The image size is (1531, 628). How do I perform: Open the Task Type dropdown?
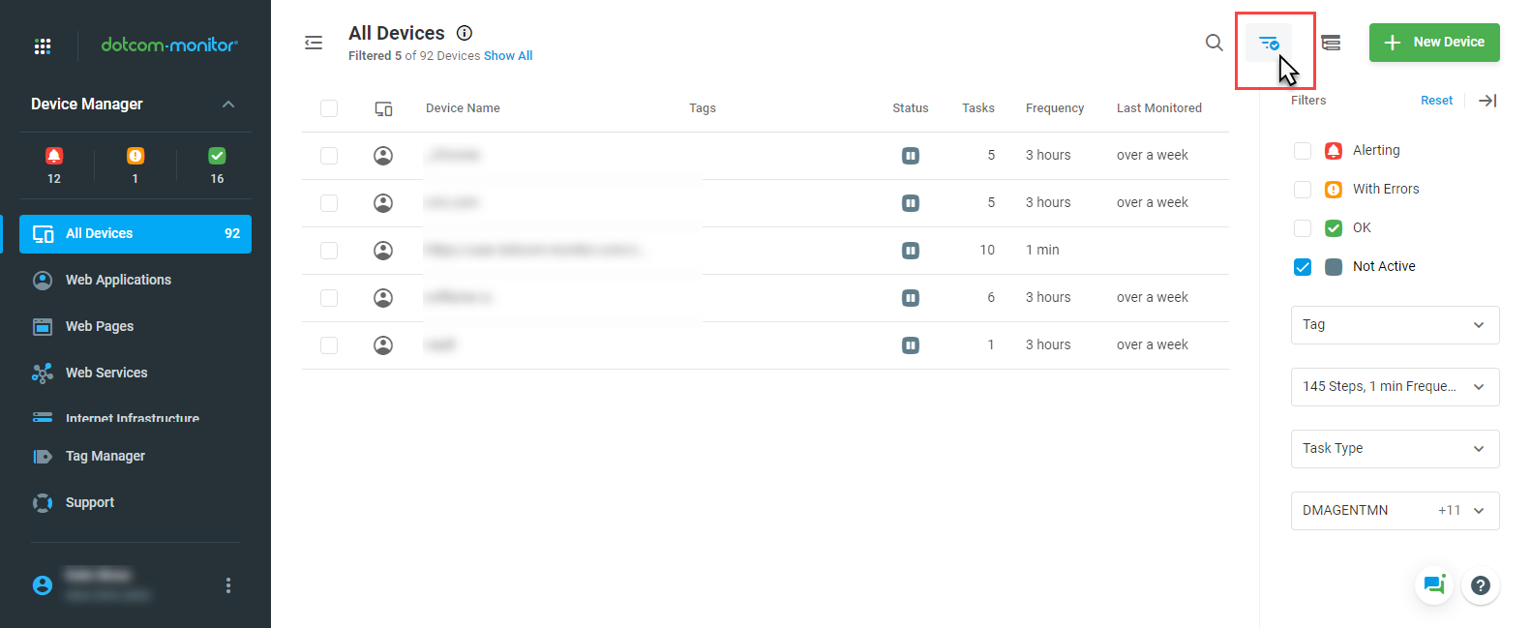click(1395, 449)
